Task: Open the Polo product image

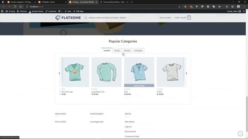Action: pos(139,70)
